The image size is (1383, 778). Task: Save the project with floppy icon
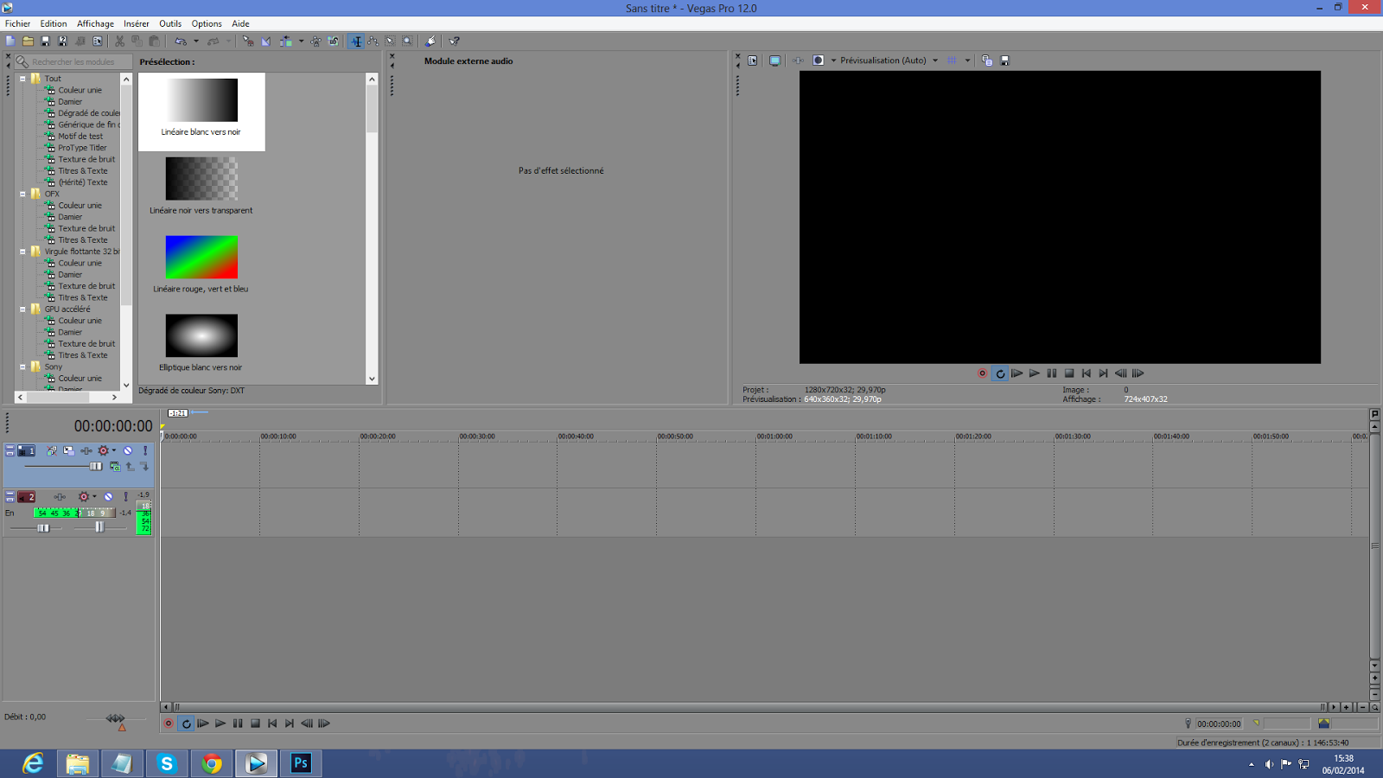coord(45,41)
